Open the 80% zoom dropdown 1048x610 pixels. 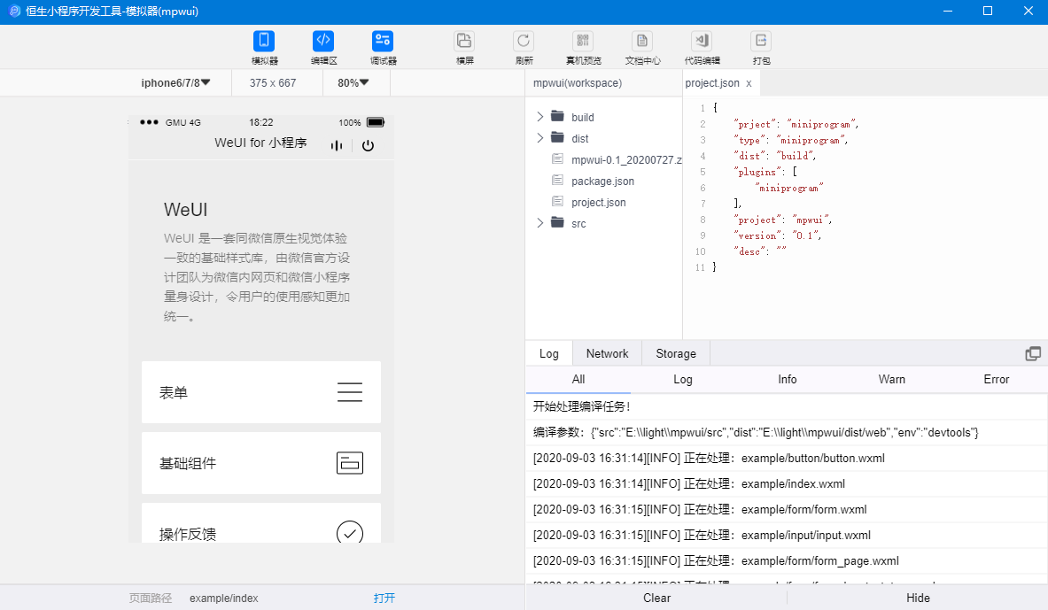point(353,83)
